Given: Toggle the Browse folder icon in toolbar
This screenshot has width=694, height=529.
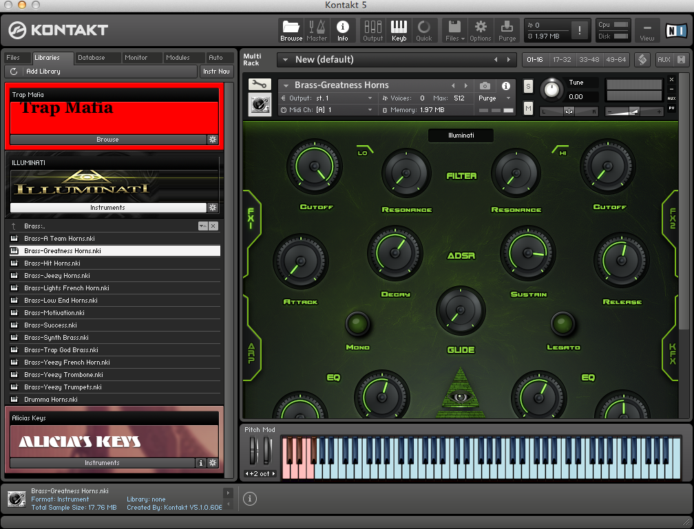Looking at the screenshot, I should [291, 30].
